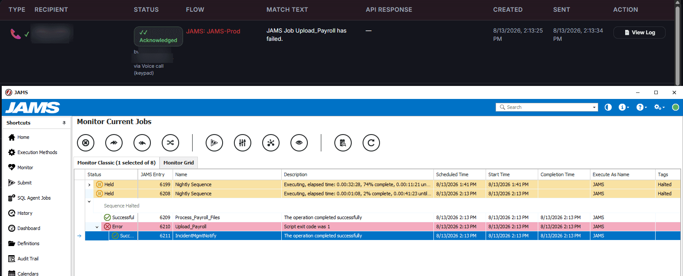Click the View Log button
Viewport: 683px width, 276px height.
pyautogui.click(x=639, y=33)
